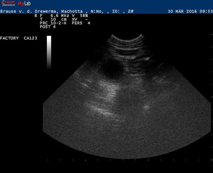This screenshot has height=173, width=213.
Task: Click the depth value 'T 10 cm'
Action: [x=53, y=19]
